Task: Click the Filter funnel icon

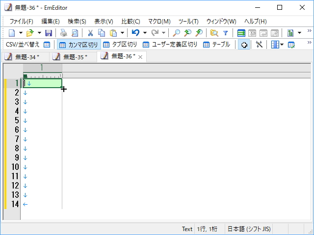Action: tap(226, 33)
